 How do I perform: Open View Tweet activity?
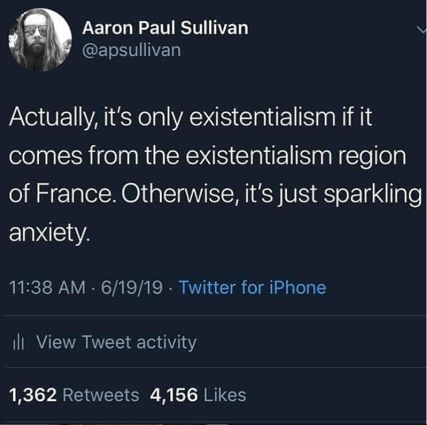tap(103, 342)
